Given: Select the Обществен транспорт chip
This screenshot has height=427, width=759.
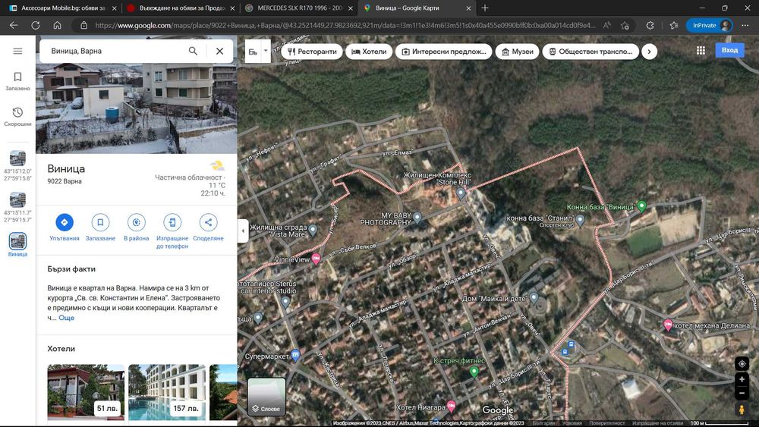Looking at the screenshot, I should [x=591, y=52].
